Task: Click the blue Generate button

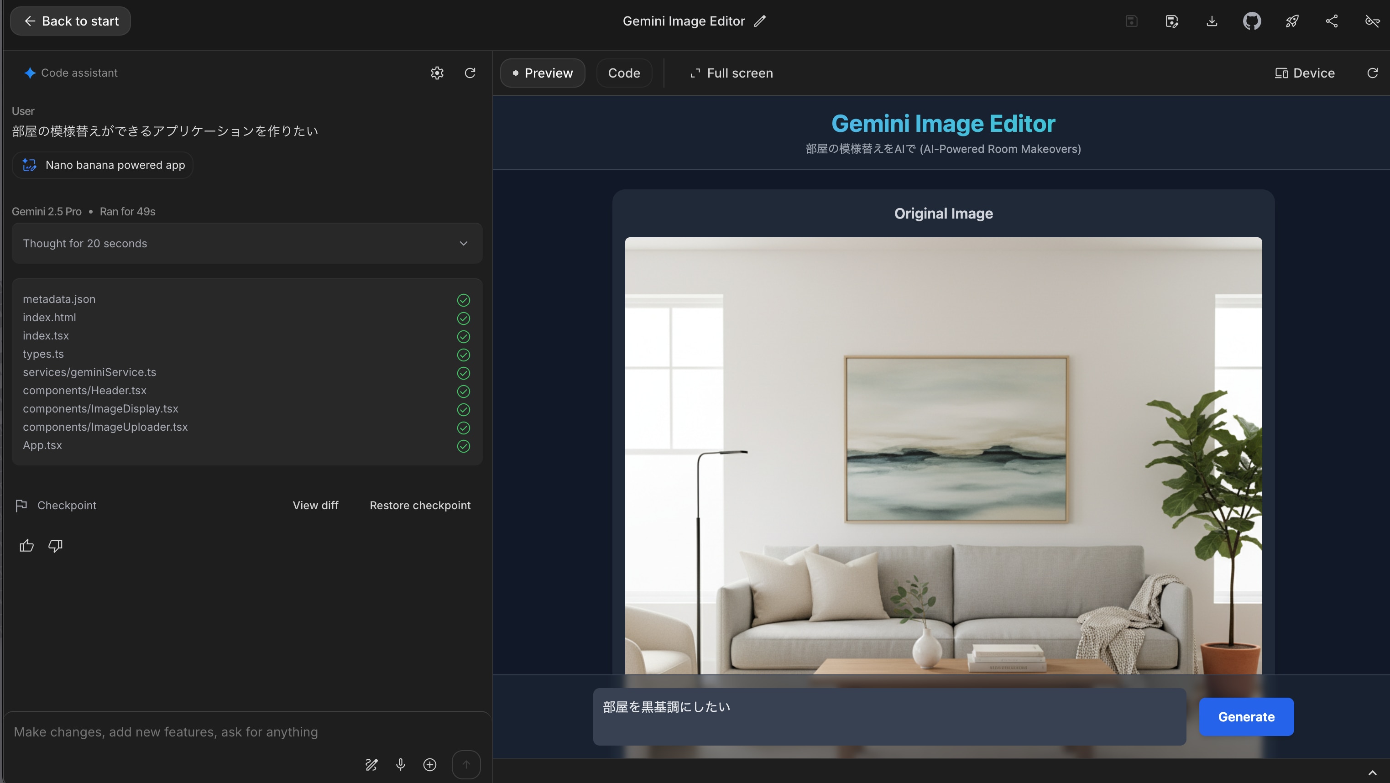Action: coord(1246,717)
